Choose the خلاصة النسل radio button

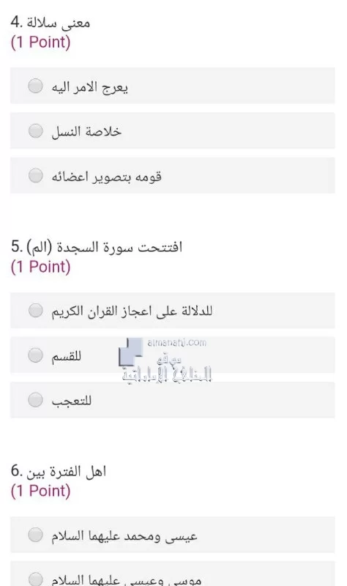point(35,131)
